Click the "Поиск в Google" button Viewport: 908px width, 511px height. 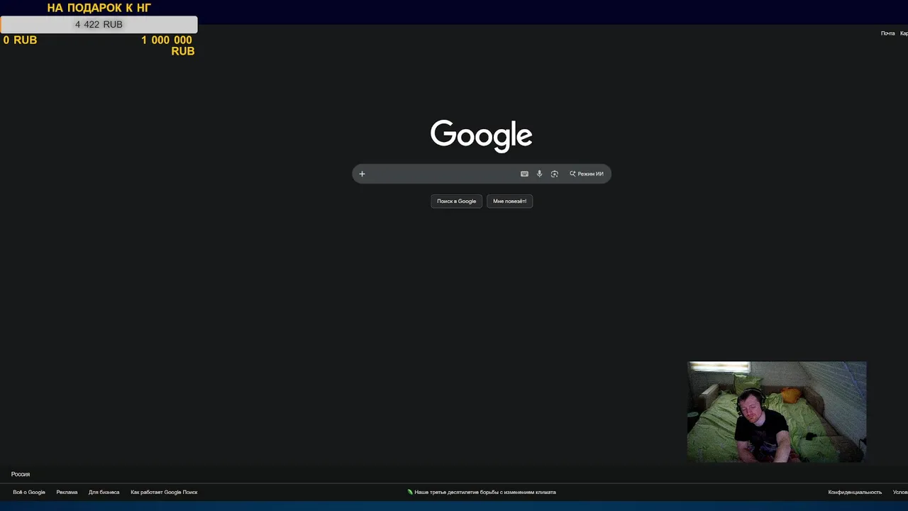point(456,201)
